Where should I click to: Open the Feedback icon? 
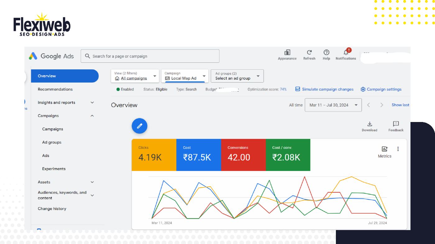click(x=396, y=126)
